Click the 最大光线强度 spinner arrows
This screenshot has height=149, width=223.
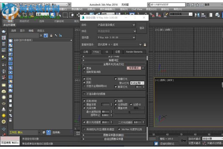[111, 122]
